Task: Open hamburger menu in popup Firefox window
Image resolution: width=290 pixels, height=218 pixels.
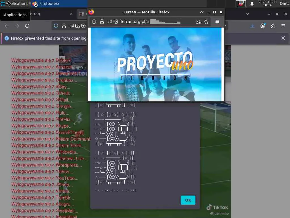Action: pos(217,22)
